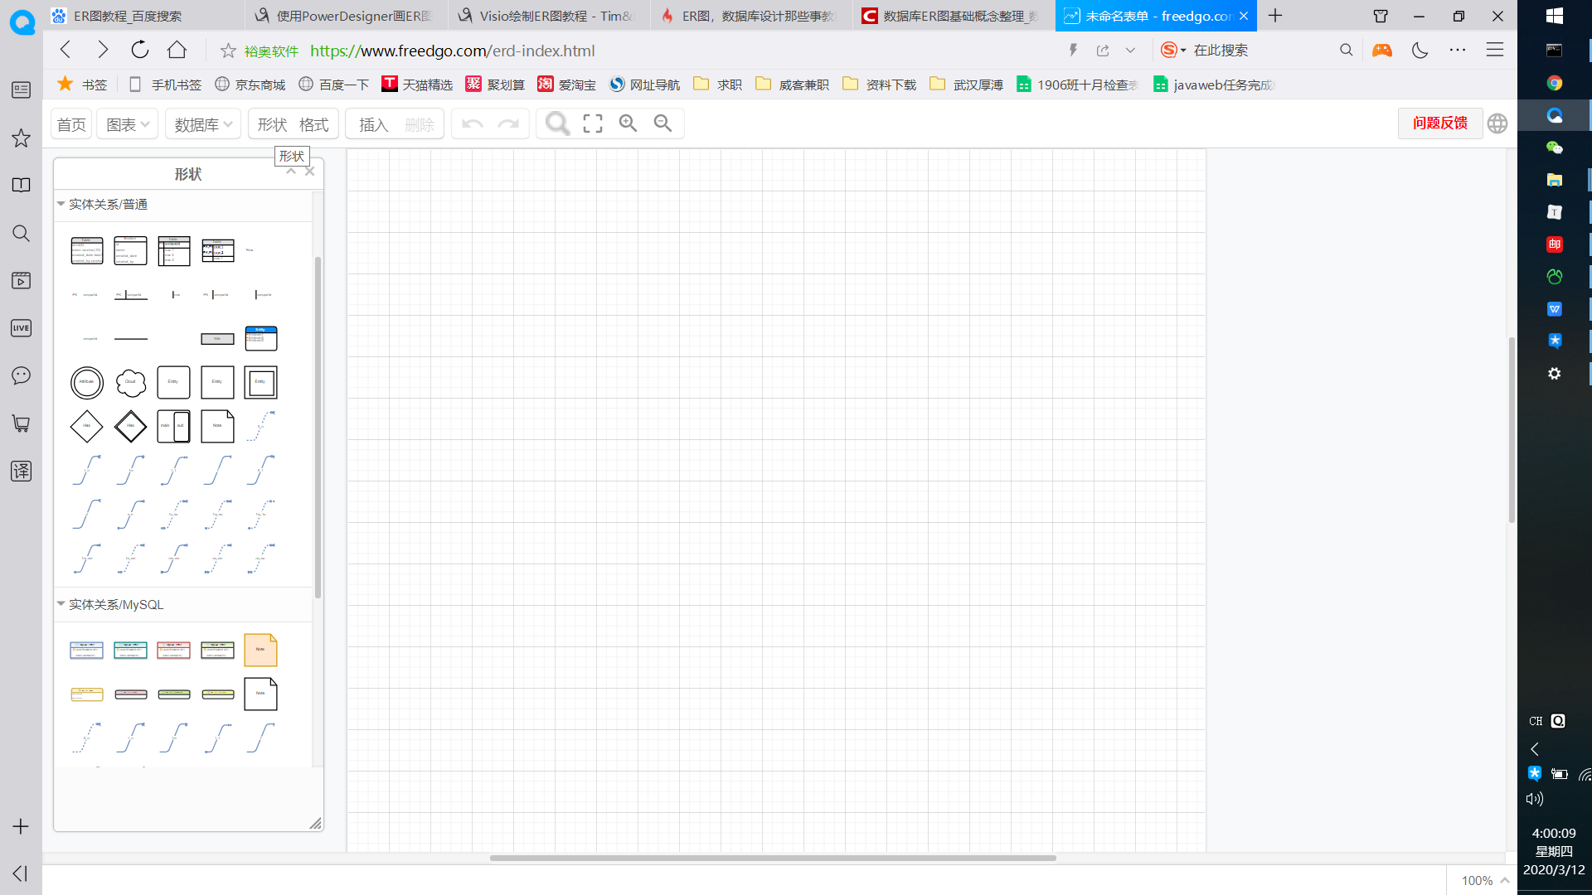
Task: Select the cloud shape in the palette
Action: [x=130, y=382]
